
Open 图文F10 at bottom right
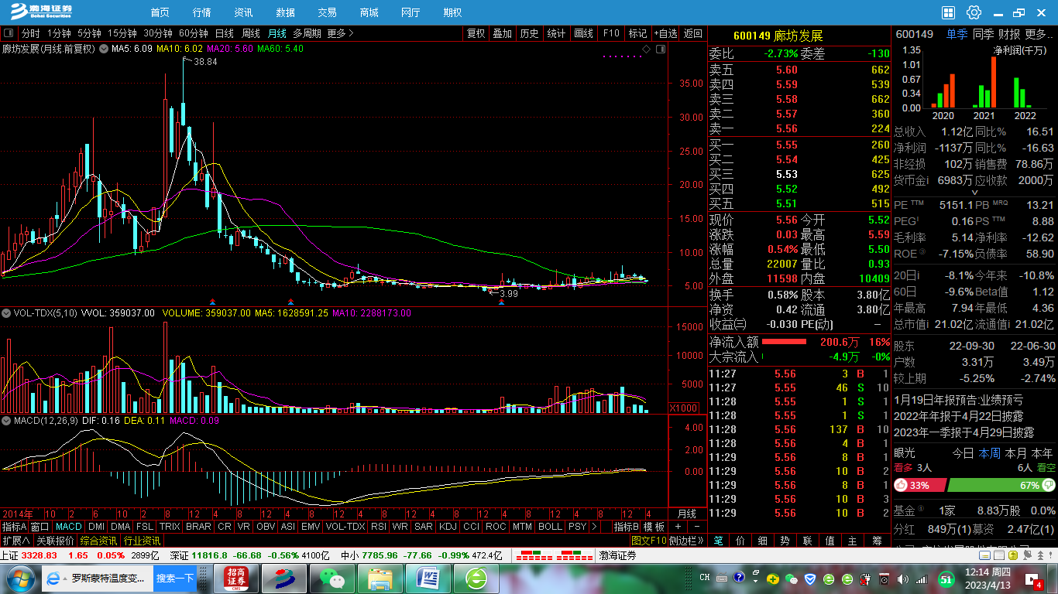649,541
